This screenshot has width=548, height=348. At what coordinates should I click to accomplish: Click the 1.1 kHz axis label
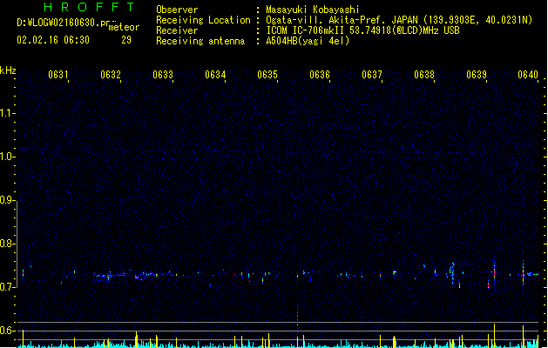point(7,113)
